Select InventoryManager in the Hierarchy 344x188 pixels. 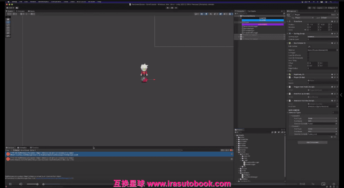(x=250, y=26)
